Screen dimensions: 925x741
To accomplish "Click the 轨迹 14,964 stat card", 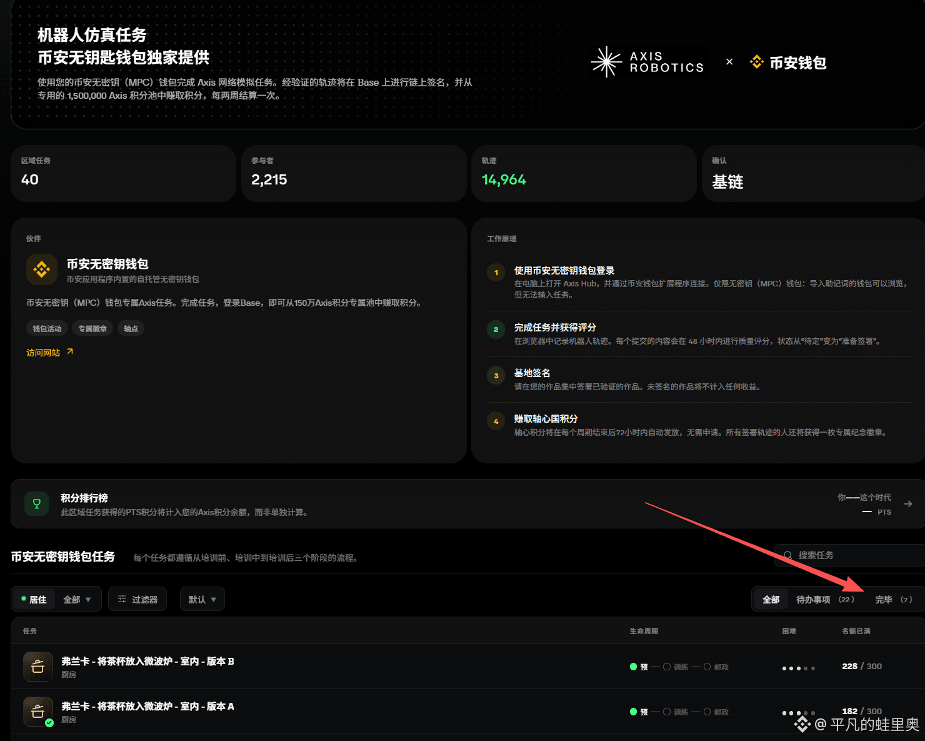I will [584, 173].
